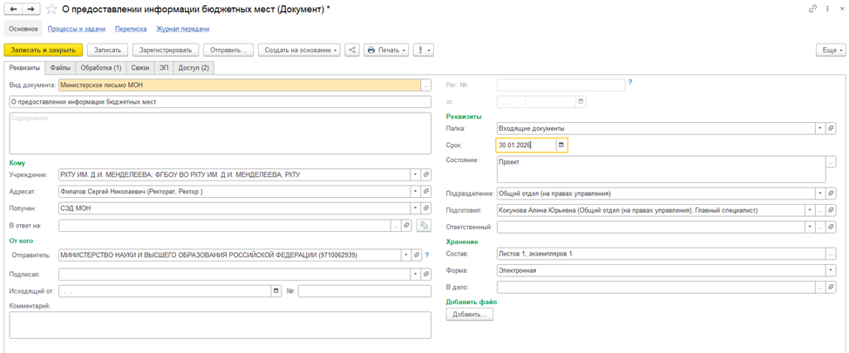Expand the Создать на основании dropdown
849x353 pixels.
[302, 51]
